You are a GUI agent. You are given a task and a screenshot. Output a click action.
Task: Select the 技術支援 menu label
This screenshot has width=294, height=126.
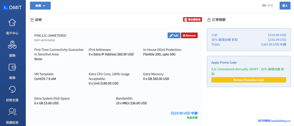[12, 100]
